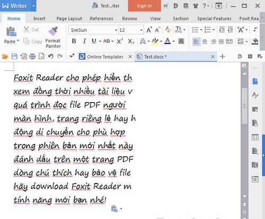Open Print Preview icon
The width and height of the screenshot is (265, 219).
(x=41, y=57)
